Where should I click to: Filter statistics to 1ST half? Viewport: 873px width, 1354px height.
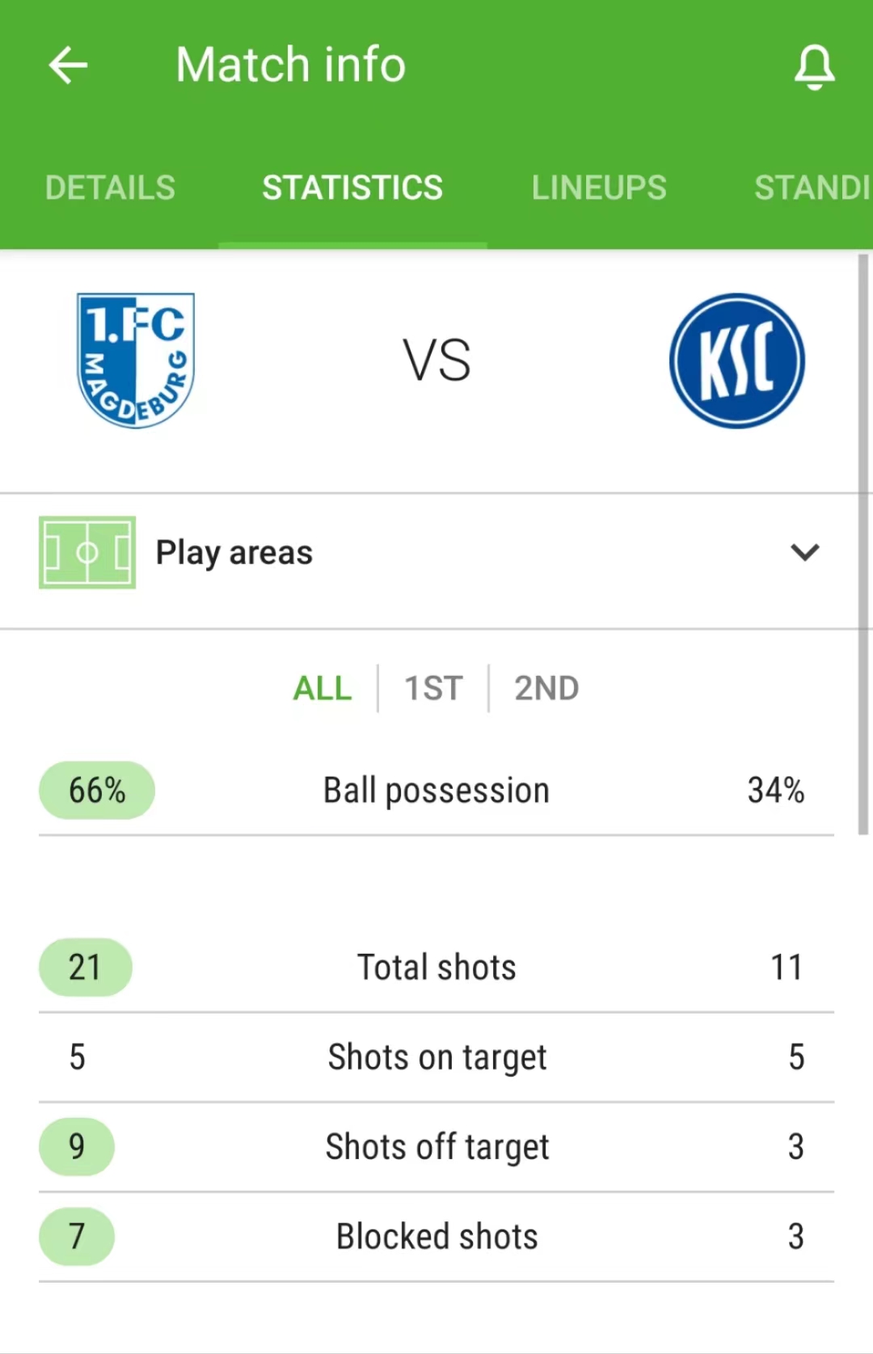pyautogui.click(x=433, y=689)
